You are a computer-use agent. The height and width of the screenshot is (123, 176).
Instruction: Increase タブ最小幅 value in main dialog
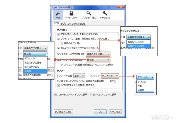(115, 80)
